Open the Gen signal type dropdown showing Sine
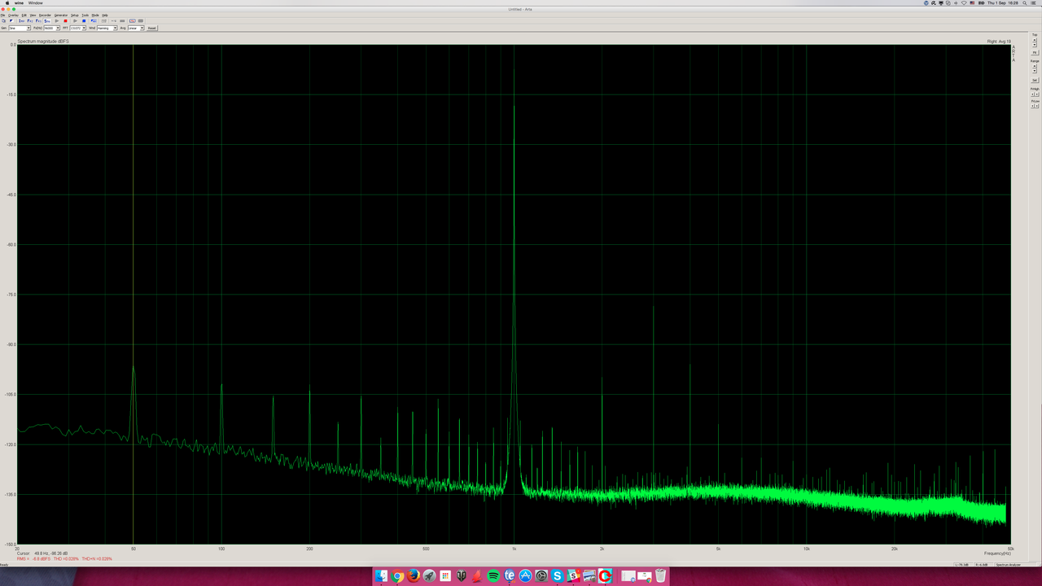This screenshot has width=1042, height=586. click(x=20, y=28)
